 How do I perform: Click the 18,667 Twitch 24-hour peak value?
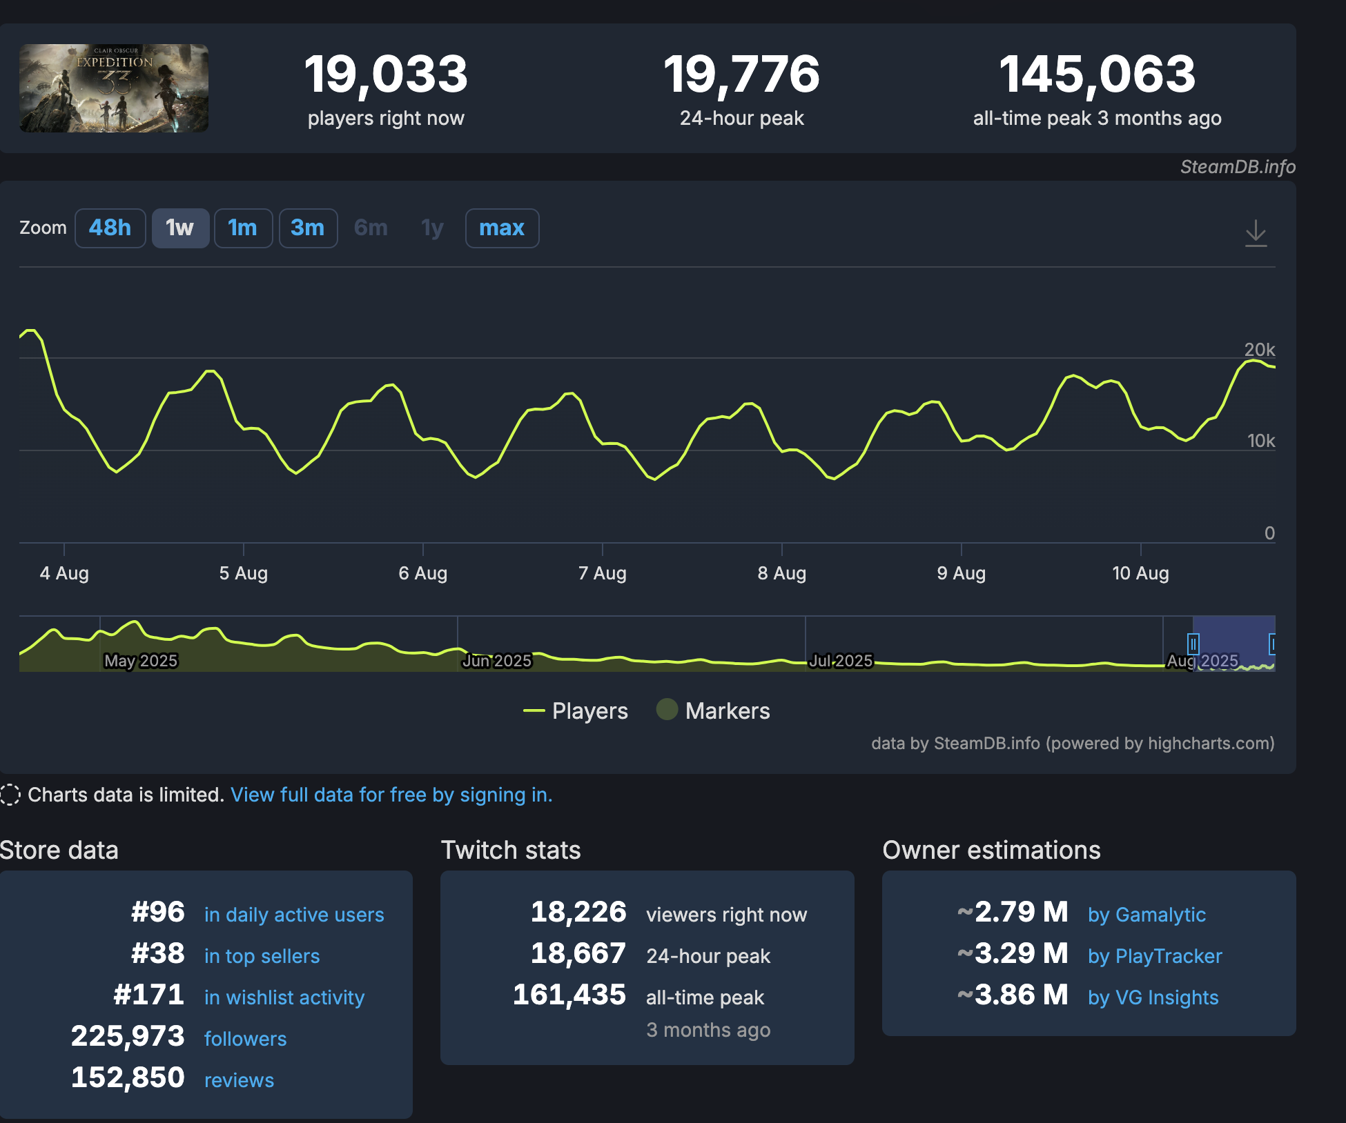[578, 953]
